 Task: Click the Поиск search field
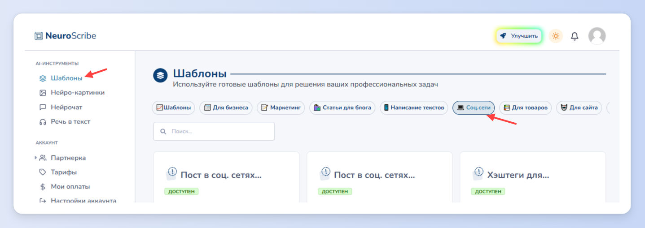(214, 131)
